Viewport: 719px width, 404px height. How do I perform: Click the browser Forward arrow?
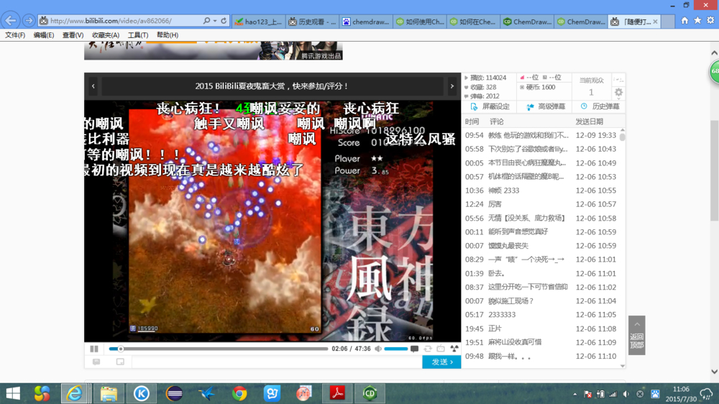[x=29, y=21]
